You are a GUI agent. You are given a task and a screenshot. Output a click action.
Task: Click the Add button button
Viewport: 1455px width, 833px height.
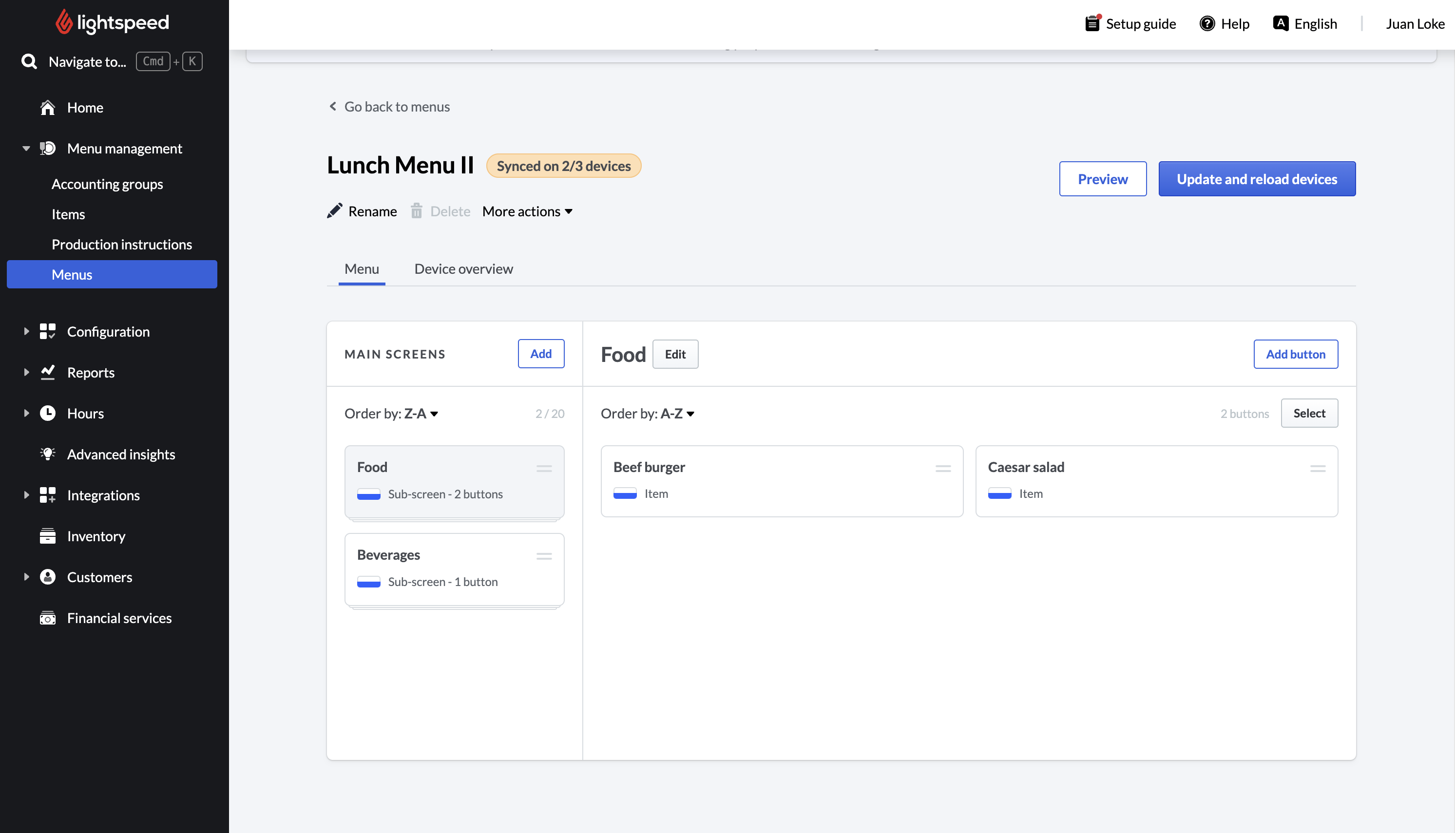click(x=1295, y=354)
